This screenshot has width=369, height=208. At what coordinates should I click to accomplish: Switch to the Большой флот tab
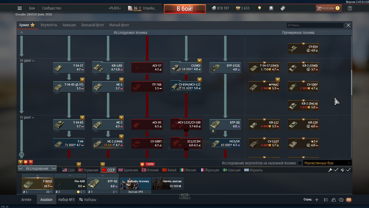pyautogui.click(x=93, y=25)
